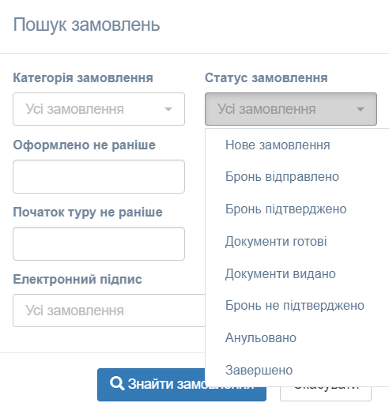Click the Пошук замовлень heading

coord(86,24)
